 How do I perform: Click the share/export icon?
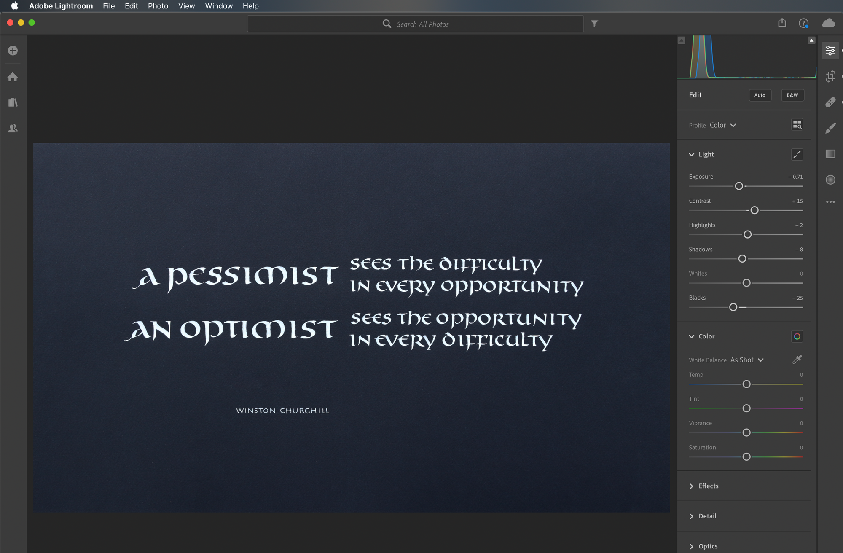(x=782, y=24)
